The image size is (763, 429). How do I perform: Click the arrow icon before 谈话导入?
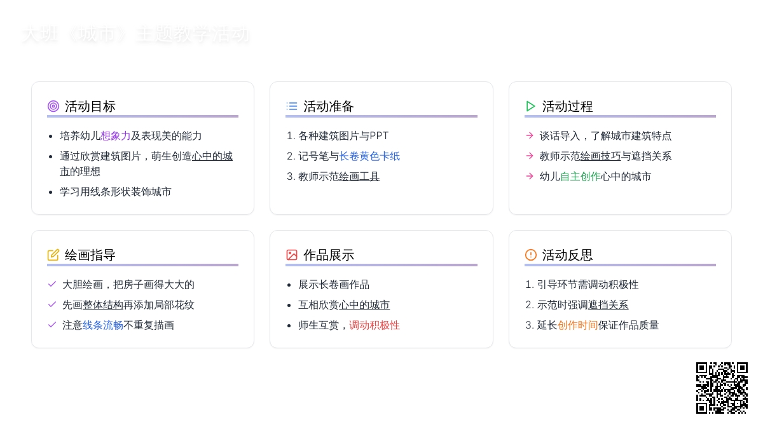click(x=530, y=135)
